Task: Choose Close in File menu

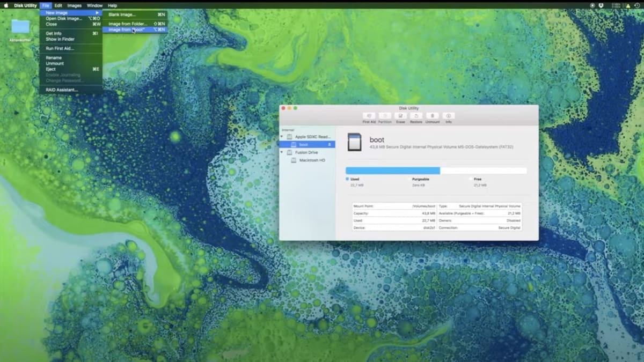Action: click(x=71, y=24)
